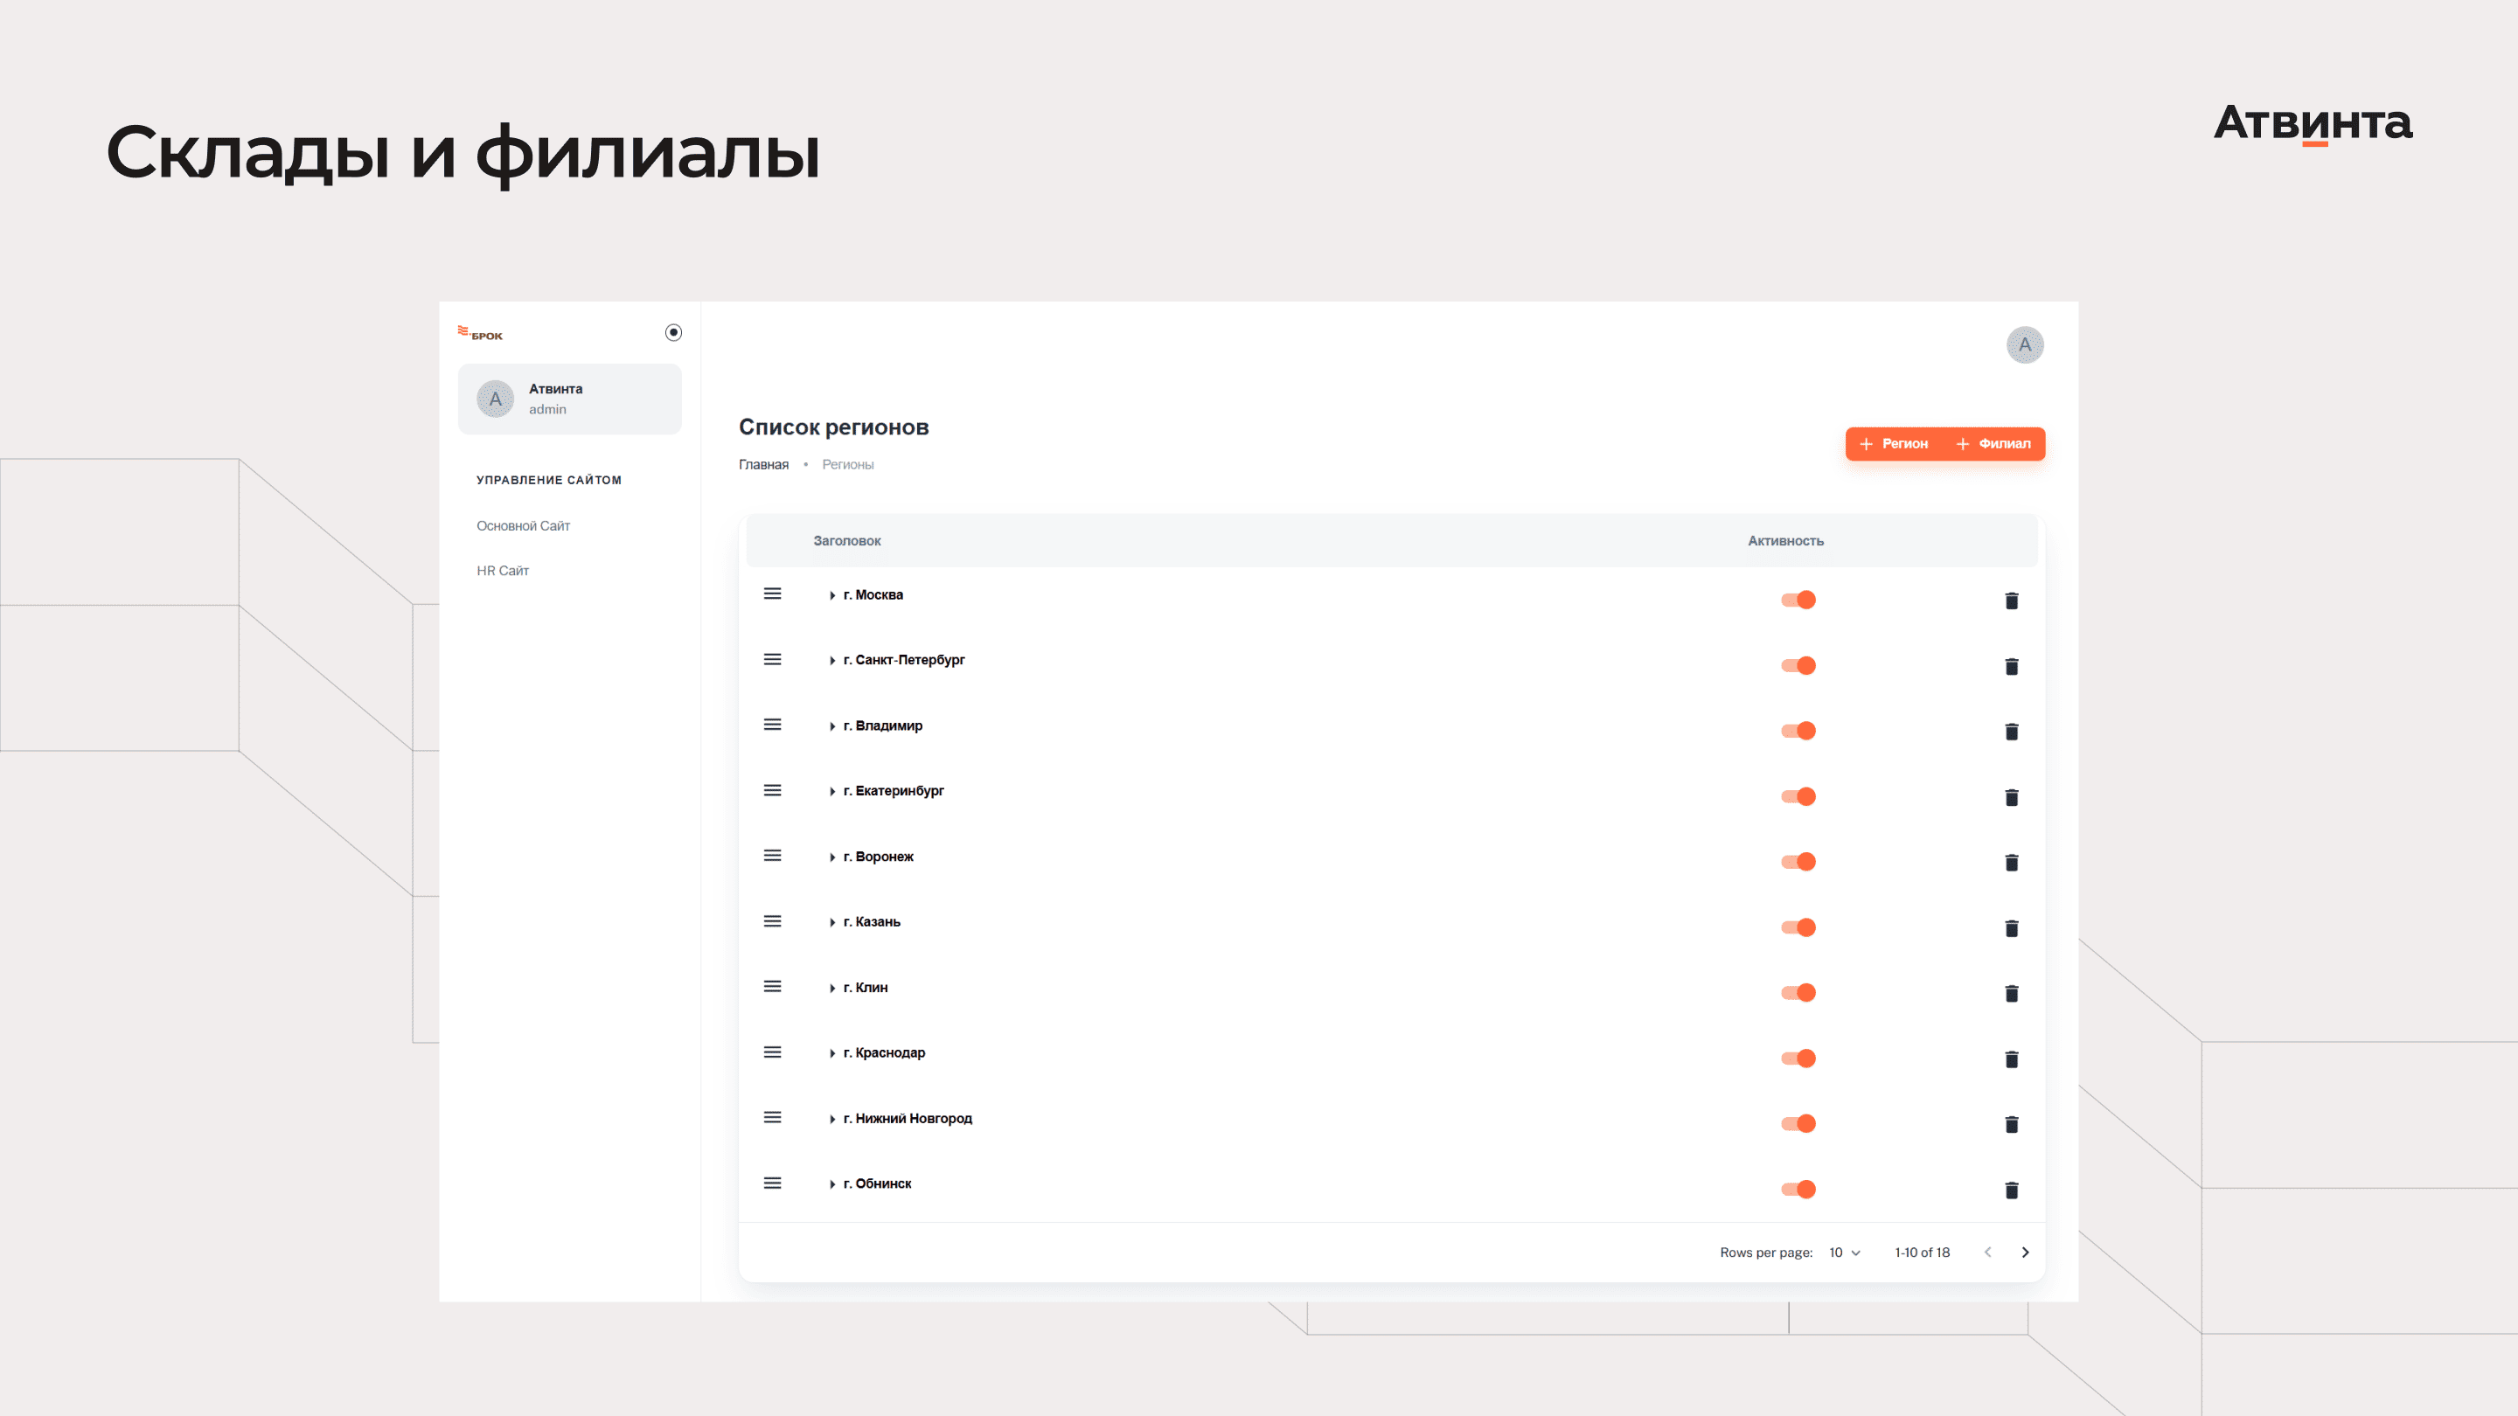Open the rows per page dropdown

point(1845,1252)
